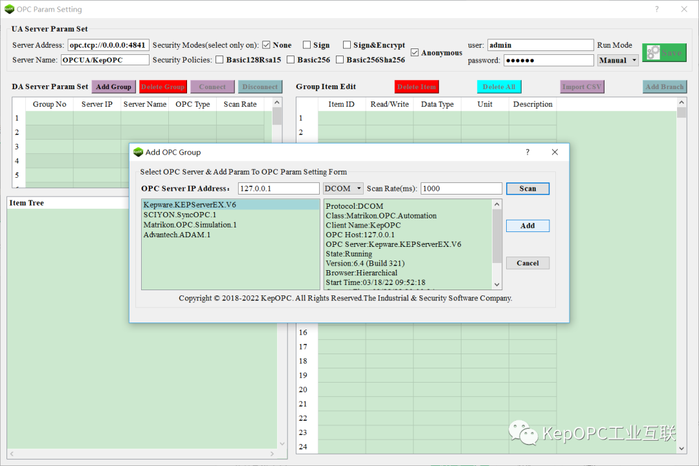Click the Version:6.4 (Build 321) line
The width and height of the screenshot is (699, 466).
coord(365,263)
